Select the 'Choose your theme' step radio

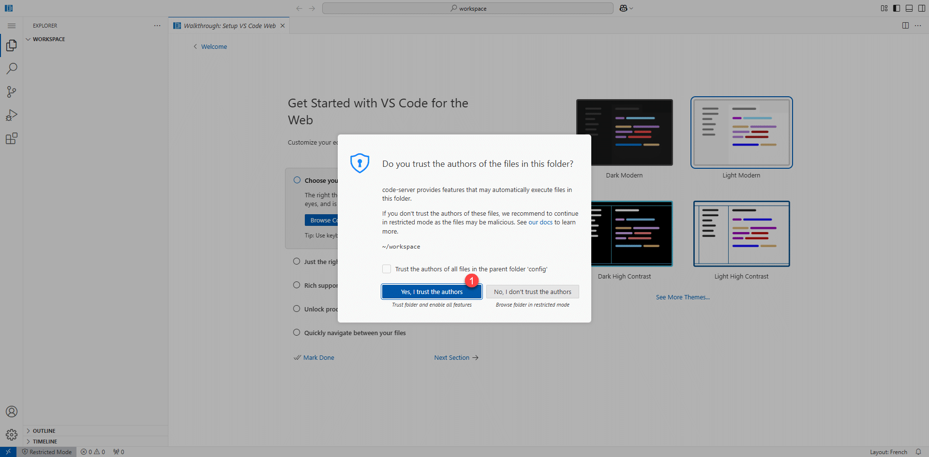point(297,180)
